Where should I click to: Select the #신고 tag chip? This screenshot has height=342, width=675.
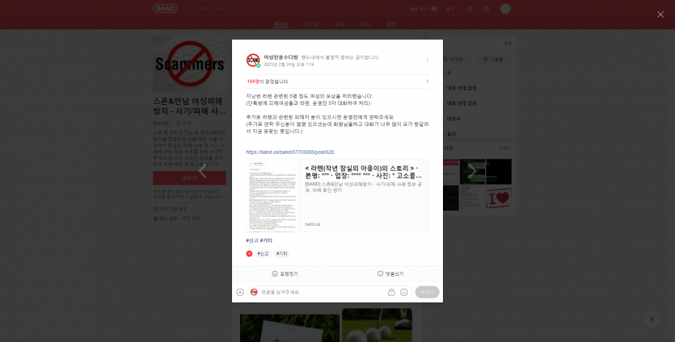pyautogui.click(x=264, y=253)
